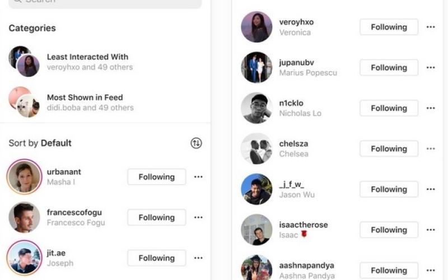Open more options for francescofogu
The image size is (448, 280).
click(198, 217)
